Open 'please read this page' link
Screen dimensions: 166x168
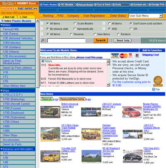click(x=90, y=58)
